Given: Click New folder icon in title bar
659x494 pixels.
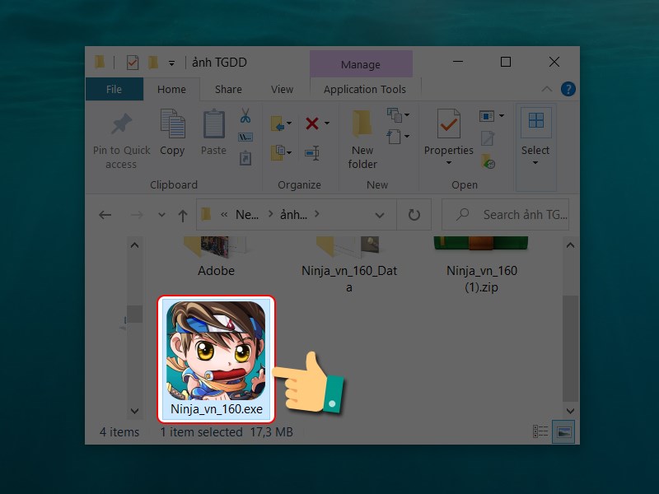Looking at the screenshot, I should 153,63.
